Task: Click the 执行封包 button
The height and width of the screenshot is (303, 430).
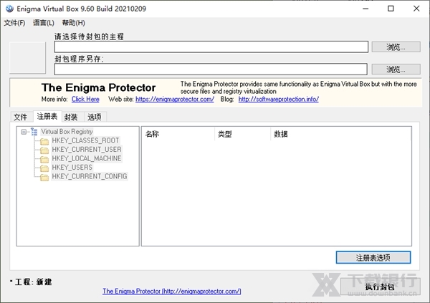Action: [381, 287]
